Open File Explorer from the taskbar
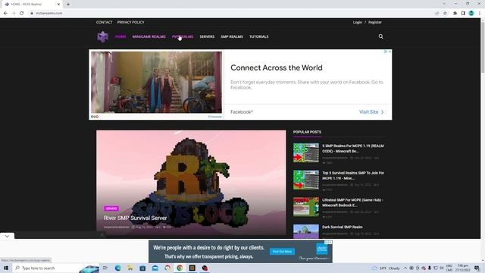Screen dimensions: 485x273 (130, 268)
